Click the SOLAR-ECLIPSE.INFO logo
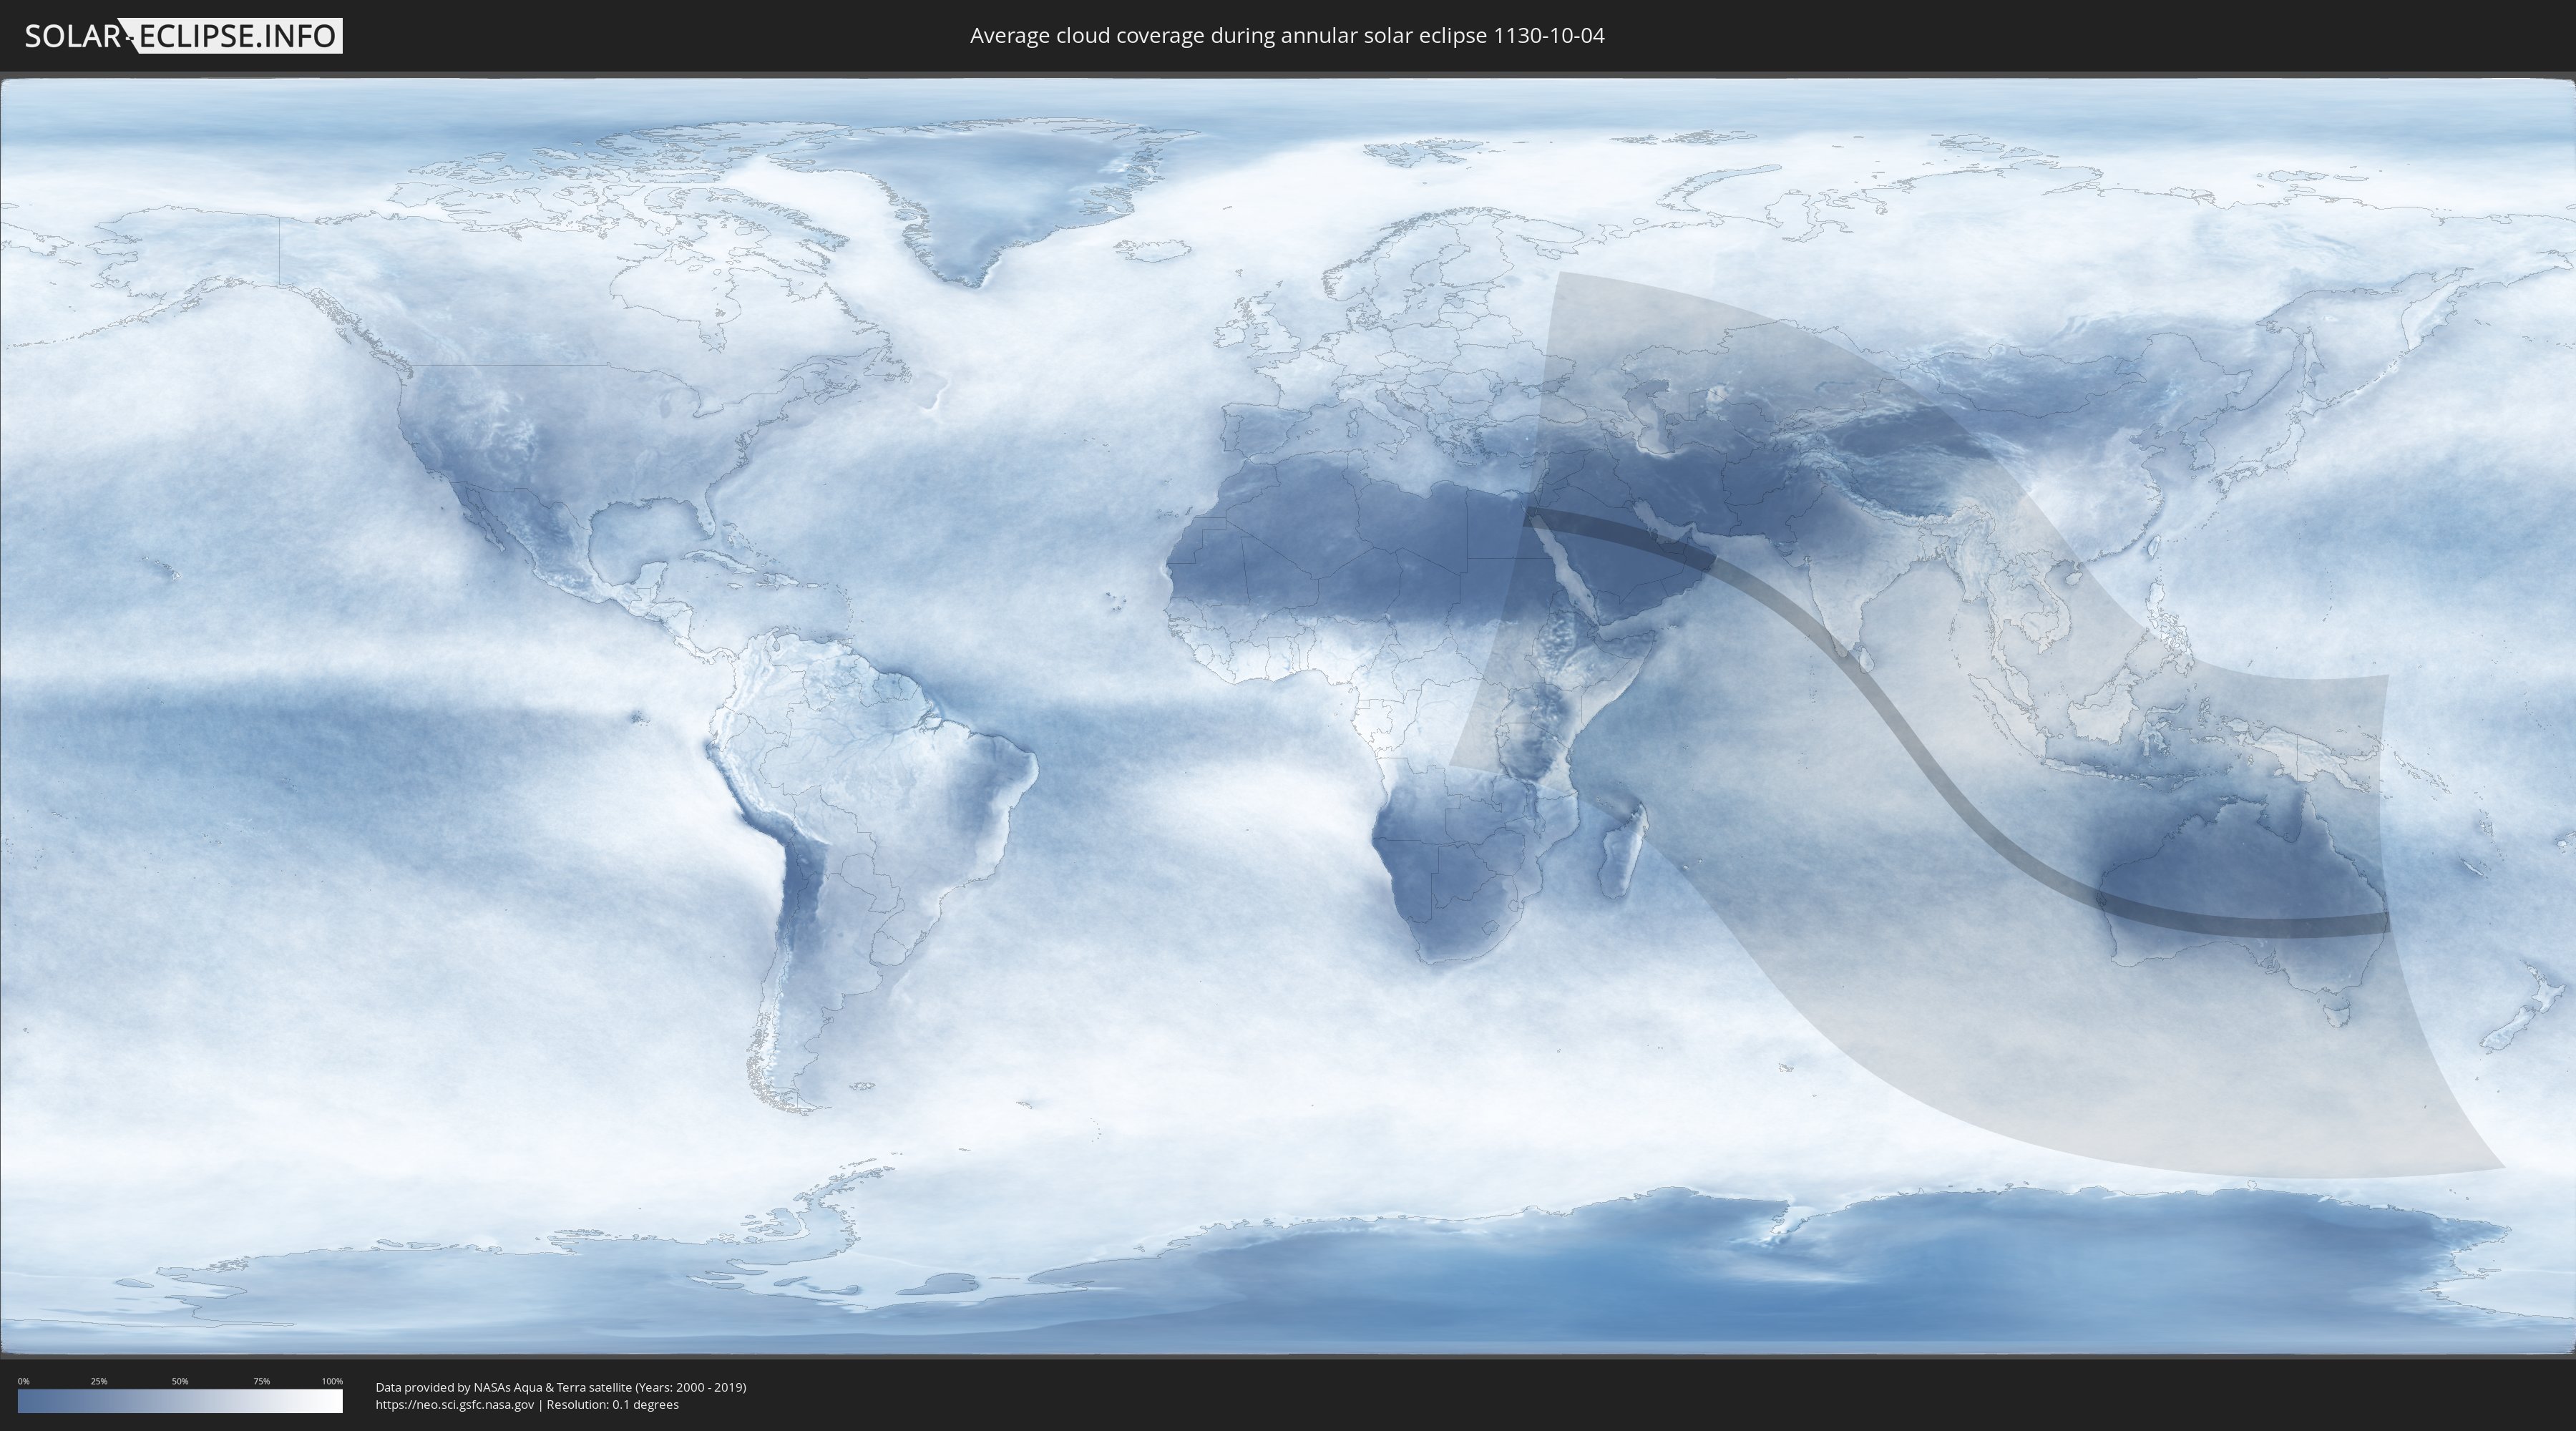 pyautogui.click(x=183, y=36)
